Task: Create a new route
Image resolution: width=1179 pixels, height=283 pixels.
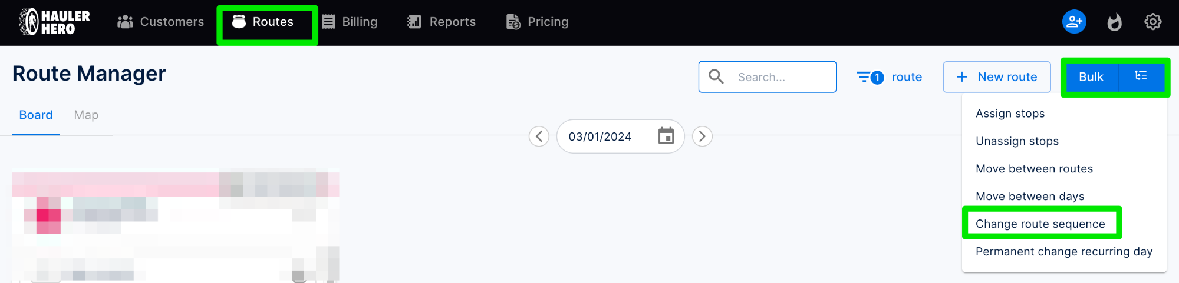Action: 997,77
